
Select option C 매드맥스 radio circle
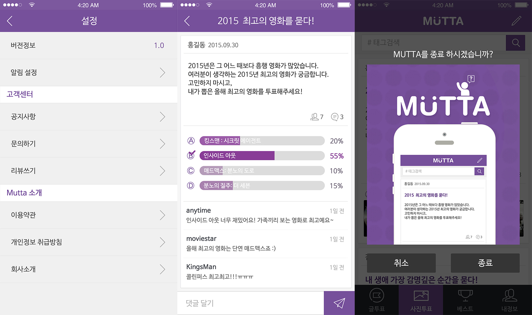tap(191, 170)
